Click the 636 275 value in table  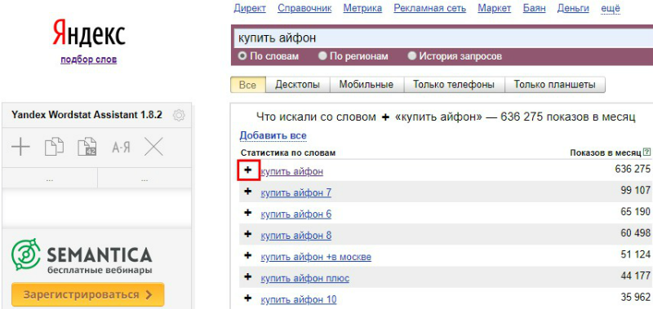point(632,170)
